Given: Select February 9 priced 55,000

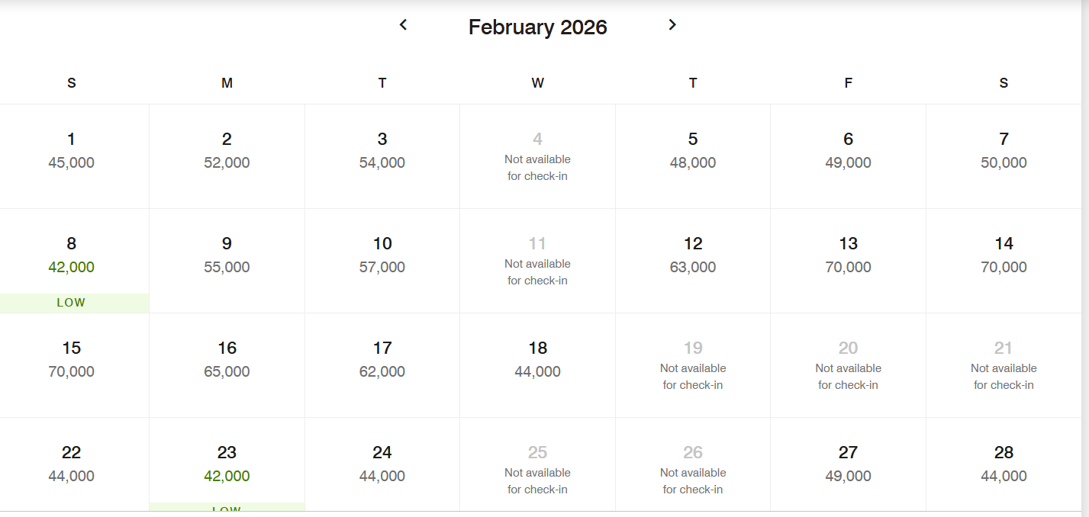Looking at the screenshot, I should (227, 255).
